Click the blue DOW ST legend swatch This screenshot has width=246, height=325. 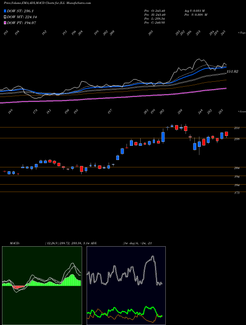5,11
